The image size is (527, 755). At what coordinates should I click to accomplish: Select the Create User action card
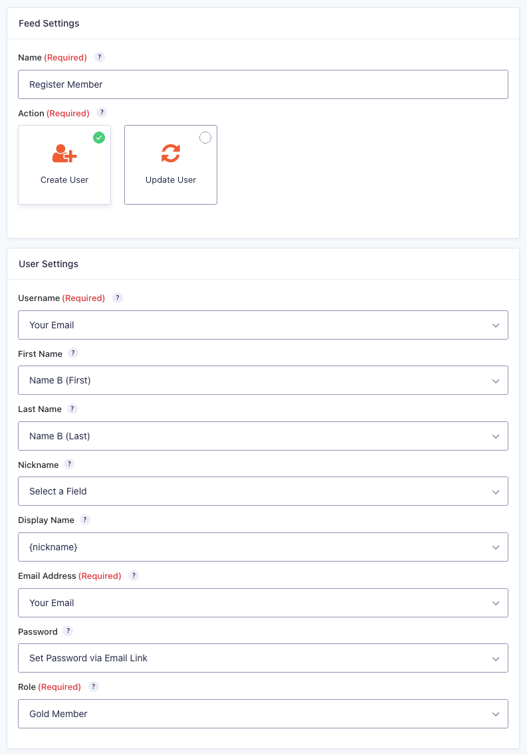tap(64, 165)
